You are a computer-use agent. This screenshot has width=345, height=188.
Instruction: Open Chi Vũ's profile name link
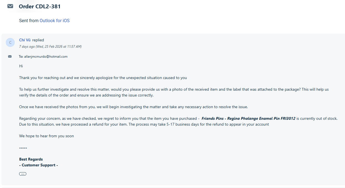[x=25, y=40]
